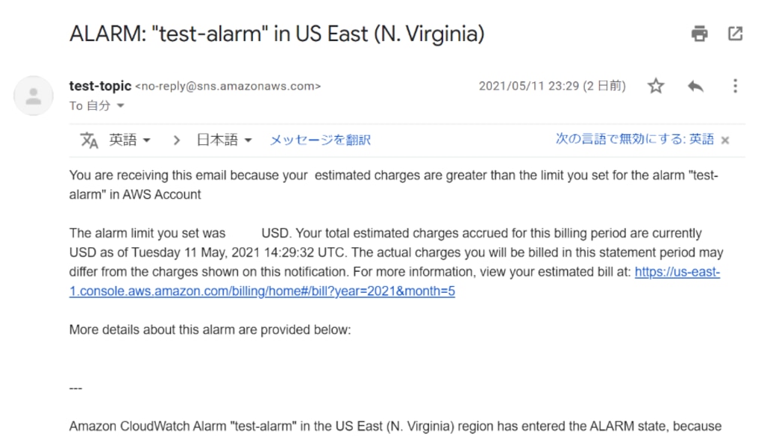Screen dimensions: 764x437
Task: Click the email subject ALARM test-alarm
Action: pos(277,34)
